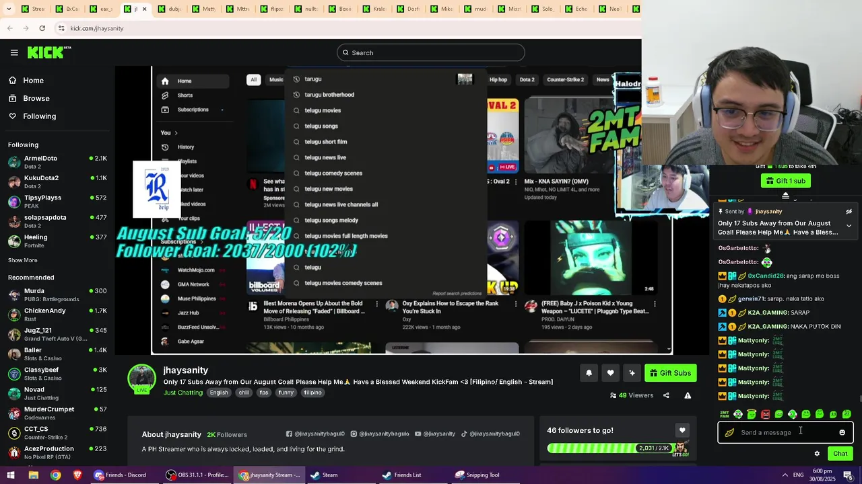The image size is (862, 484).
Task: Click the sparkle icon beside Gift Subs
Action: pos(632,373)
